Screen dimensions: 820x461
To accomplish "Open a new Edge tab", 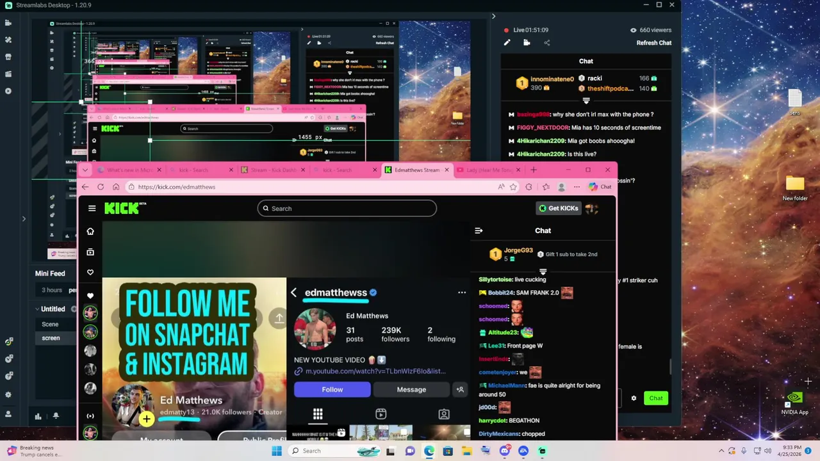I will (534, 170).
